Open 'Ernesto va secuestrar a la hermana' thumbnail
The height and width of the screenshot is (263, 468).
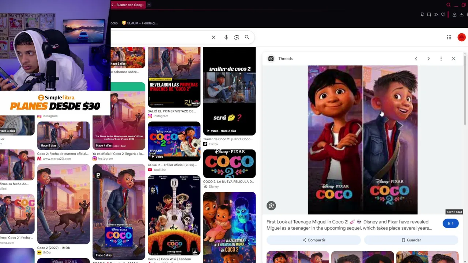tap(229, 227)
